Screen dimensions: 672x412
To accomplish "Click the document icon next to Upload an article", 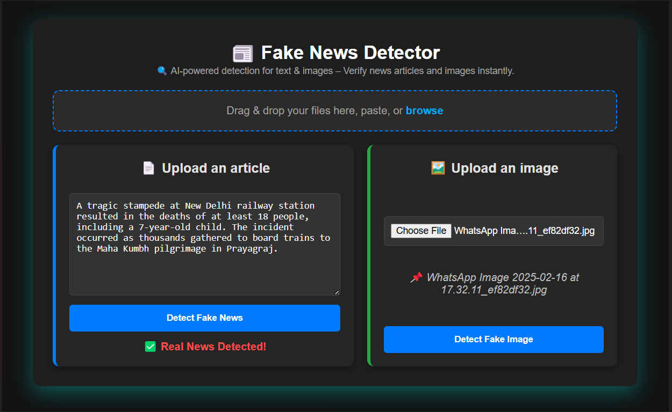I will tap(148, 168).
